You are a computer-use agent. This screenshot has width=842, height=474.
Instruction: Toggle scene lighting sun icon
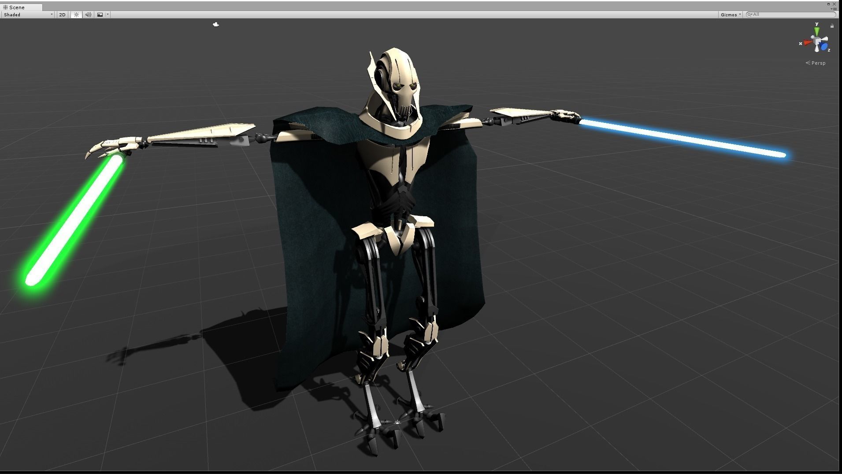(x=76, y=15)
